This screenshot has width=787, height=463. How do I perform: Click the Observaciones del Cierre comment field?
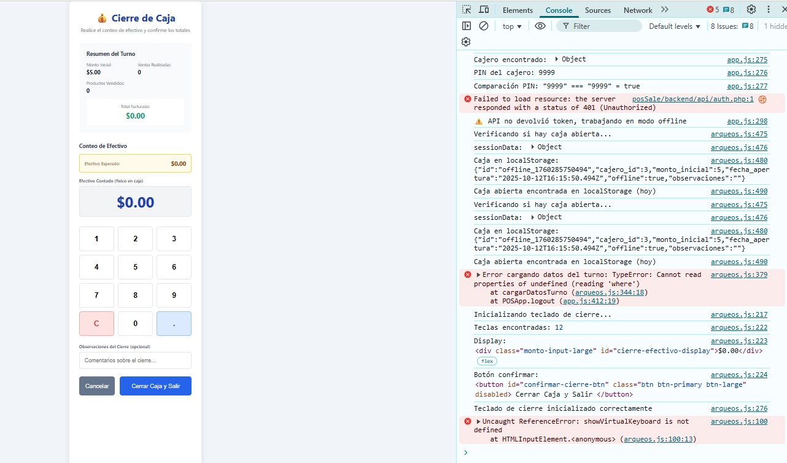[135, 360]
